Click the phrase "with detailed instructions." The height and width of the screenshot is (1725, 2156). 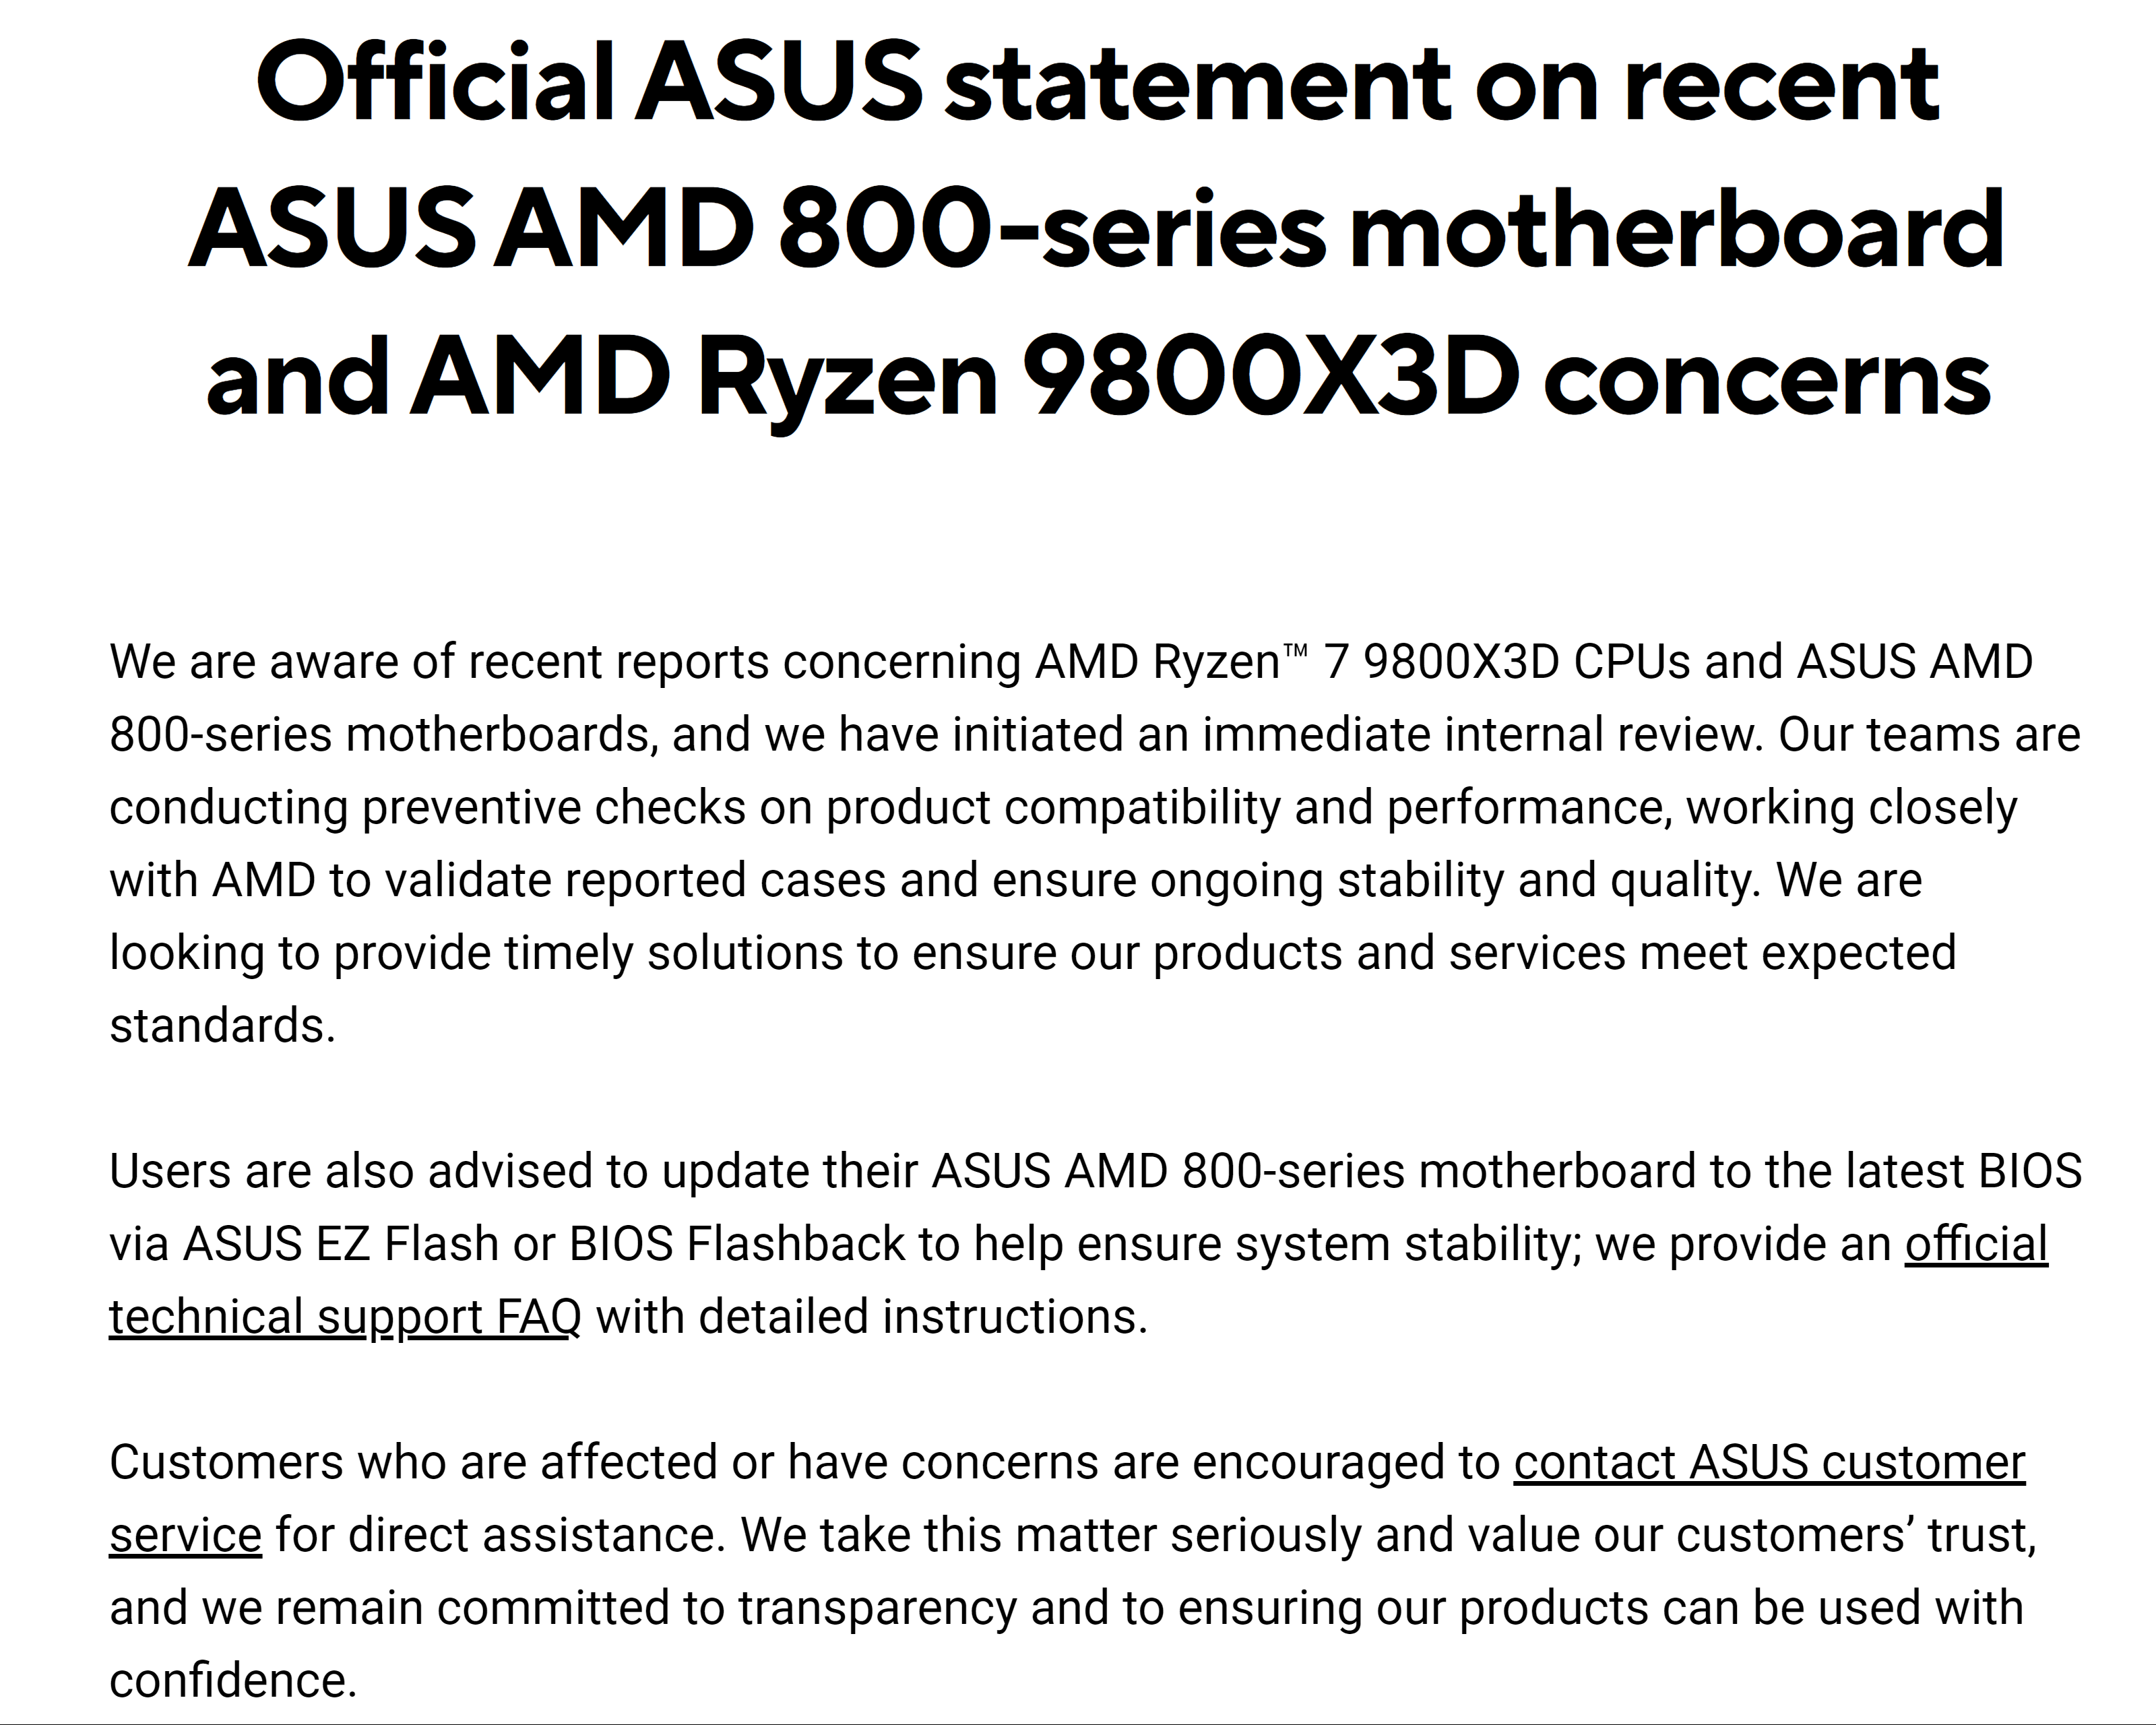872,1318
